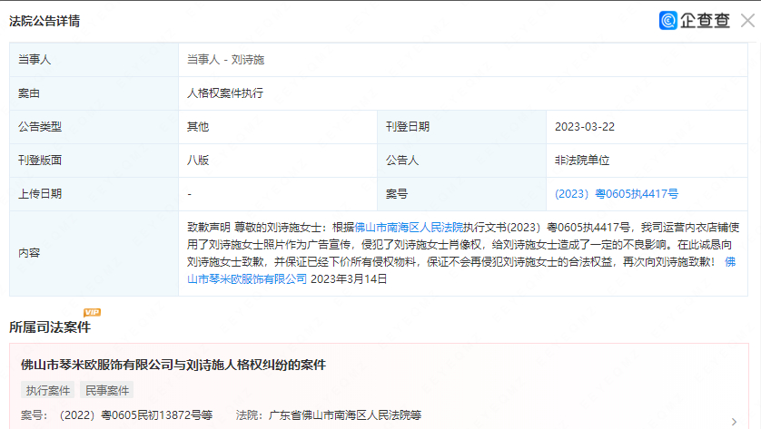
Task: Click the VIP badge above 所属司法案件
Action: coord(92,312)
